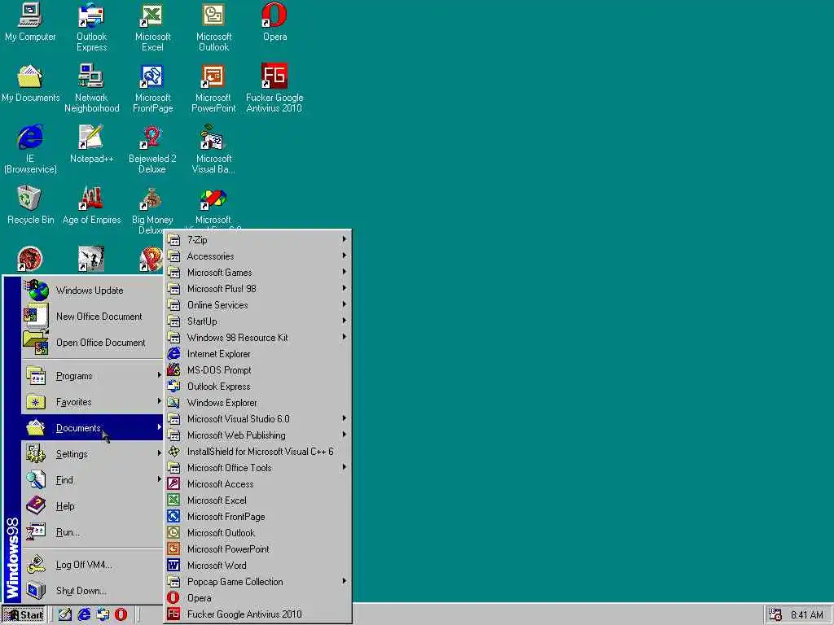834x625 pixels.
Task: Click the Task Scheduler tray icon
Action: [x=775, y=614]
